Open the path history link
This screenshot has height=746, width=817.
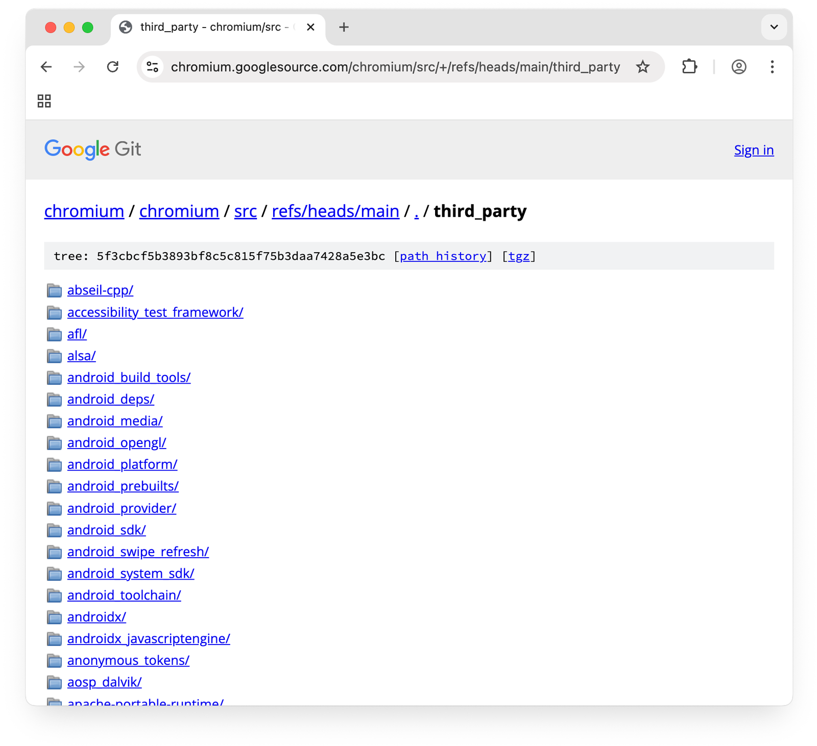443,256
